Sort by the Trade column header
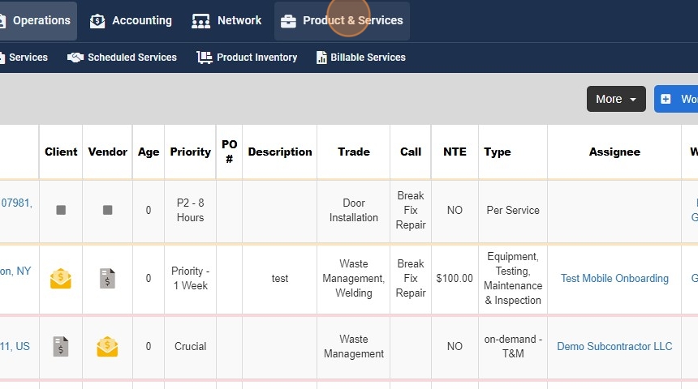This screenshot has width=698, height=389. tap(353, 152)
